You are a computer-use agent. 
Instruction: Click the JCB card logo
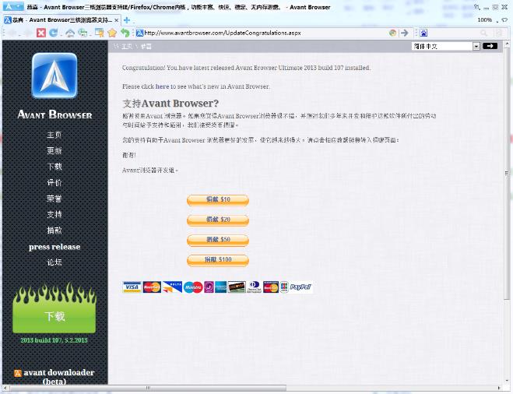point(284,287)
